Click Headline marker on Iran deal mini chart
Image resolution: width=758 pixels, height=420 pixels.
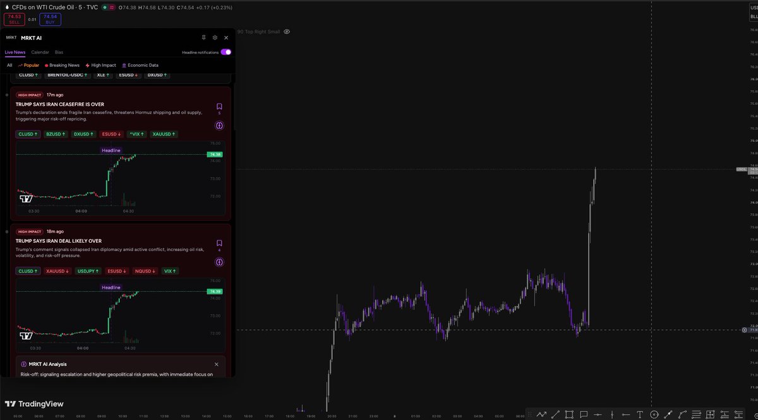tap(111, 287)
